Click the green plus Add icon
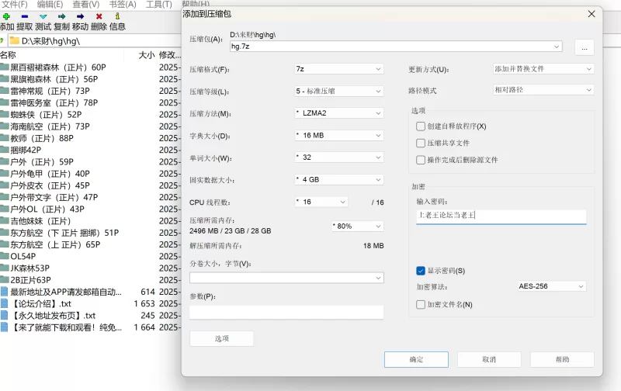 (x=6, y=16)
